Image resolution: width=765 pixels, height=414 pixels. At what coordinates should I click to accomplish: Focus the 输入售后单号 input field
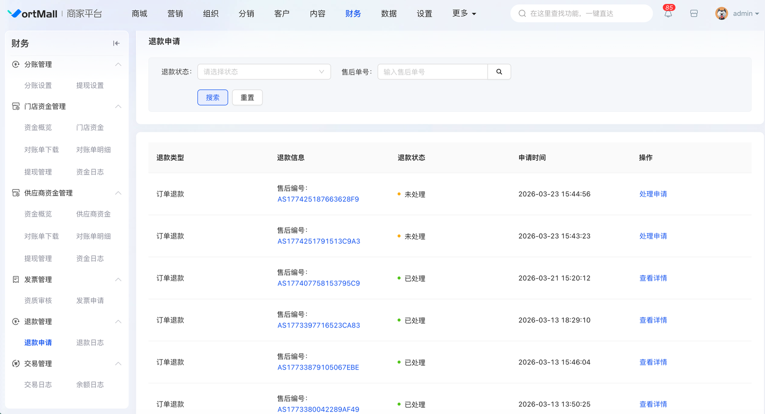click(x=432, y=72)
